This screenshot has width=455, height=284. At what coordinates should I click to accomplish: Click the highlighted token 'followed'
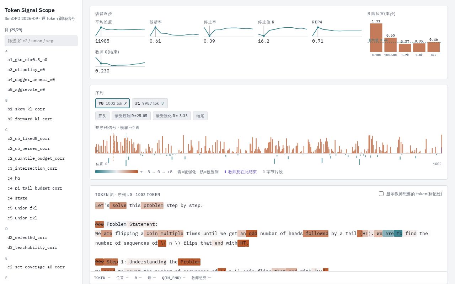[x=316, y=234]
